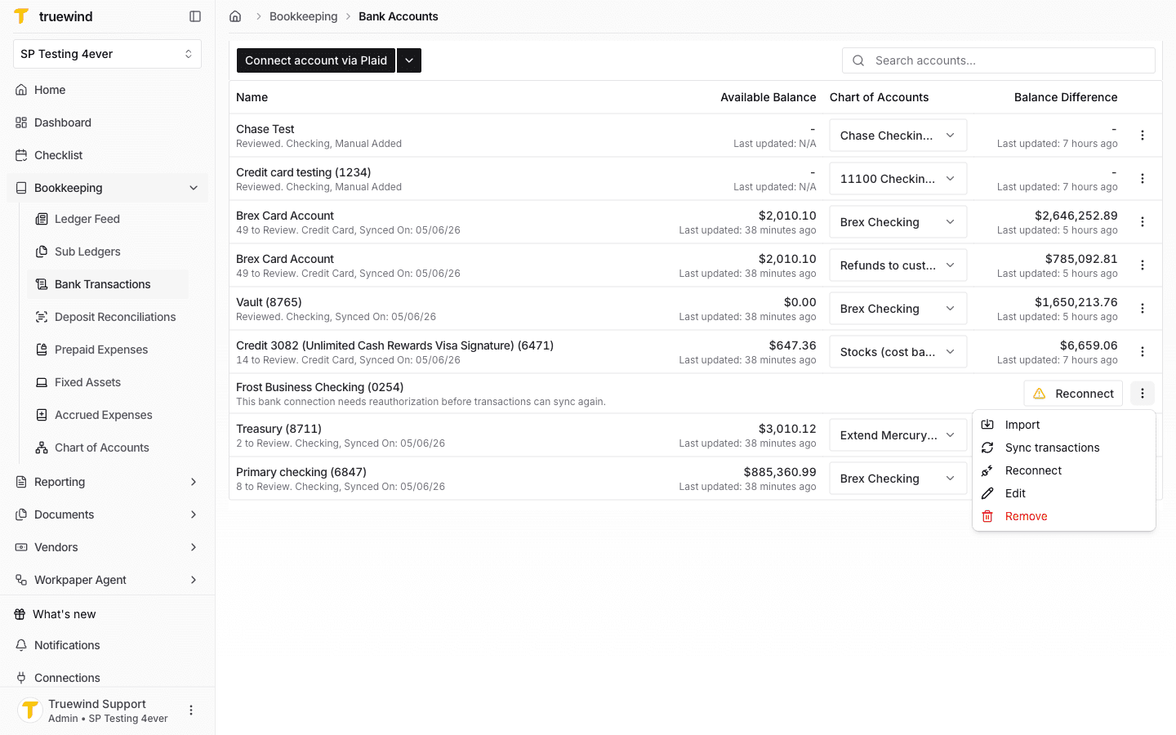
Task: Click the Reconnect warning button
Action: pyautogui.click(x=1073, y=394)
